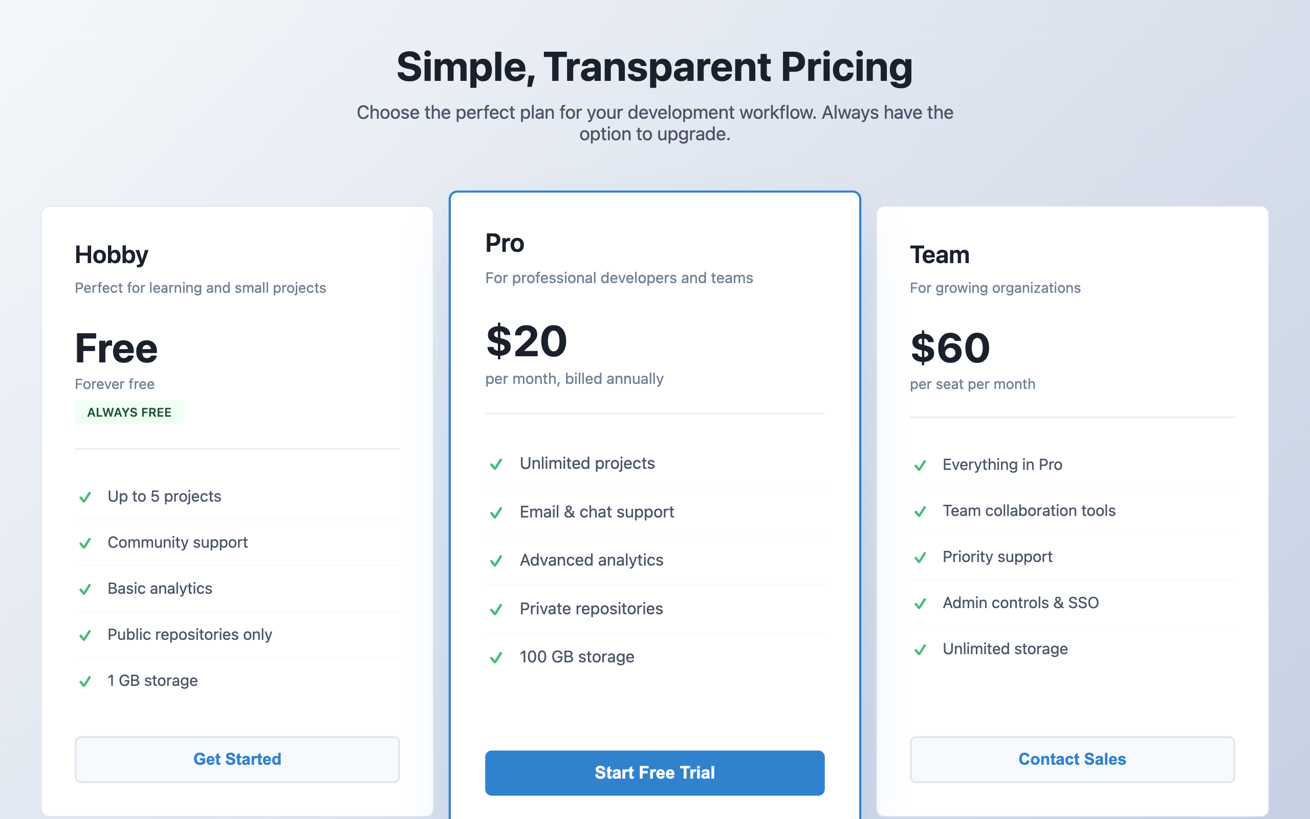This screenshot has height=819, width=1310.
Task: Click checkmark icon next to Unlimited storage
Action: point(920,650)
